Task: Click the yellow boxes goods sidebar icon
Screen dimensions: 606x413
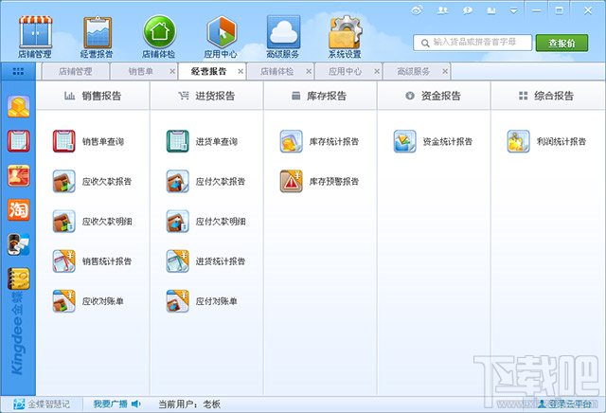Action: pyautogui.click(x=19, y=106)
